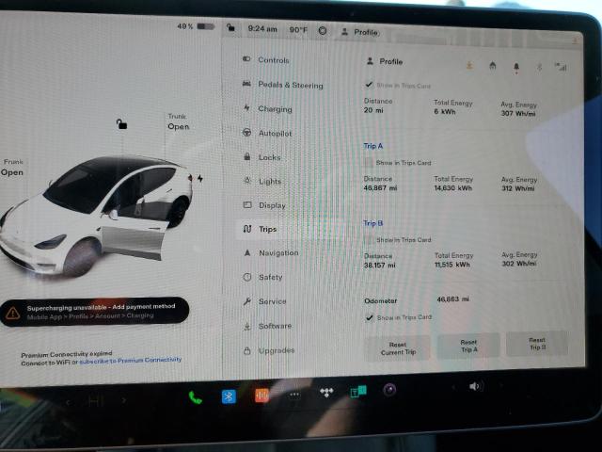
Task: Tap the 90°F temperature reading
Action: (x=298, y=29)
